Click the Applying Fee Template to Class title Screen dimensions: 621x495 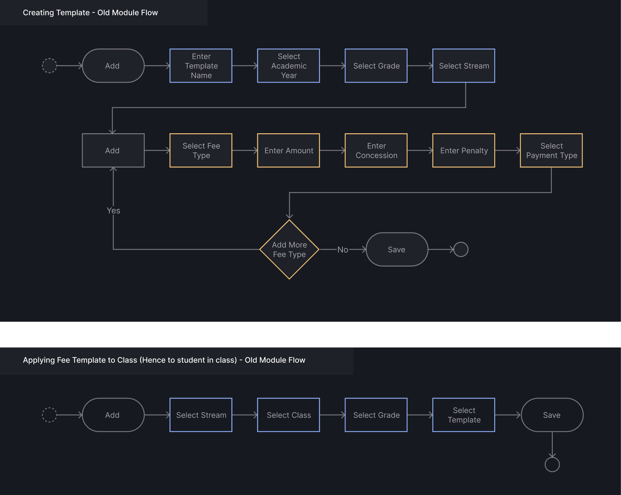[x=164, y=360]
